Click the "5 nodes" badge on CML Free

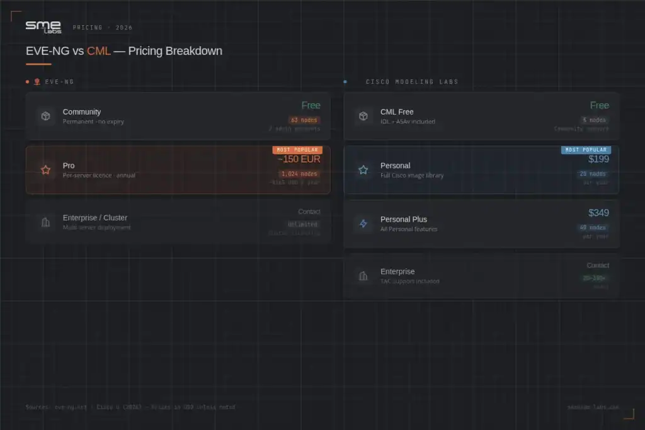point(594,120)
